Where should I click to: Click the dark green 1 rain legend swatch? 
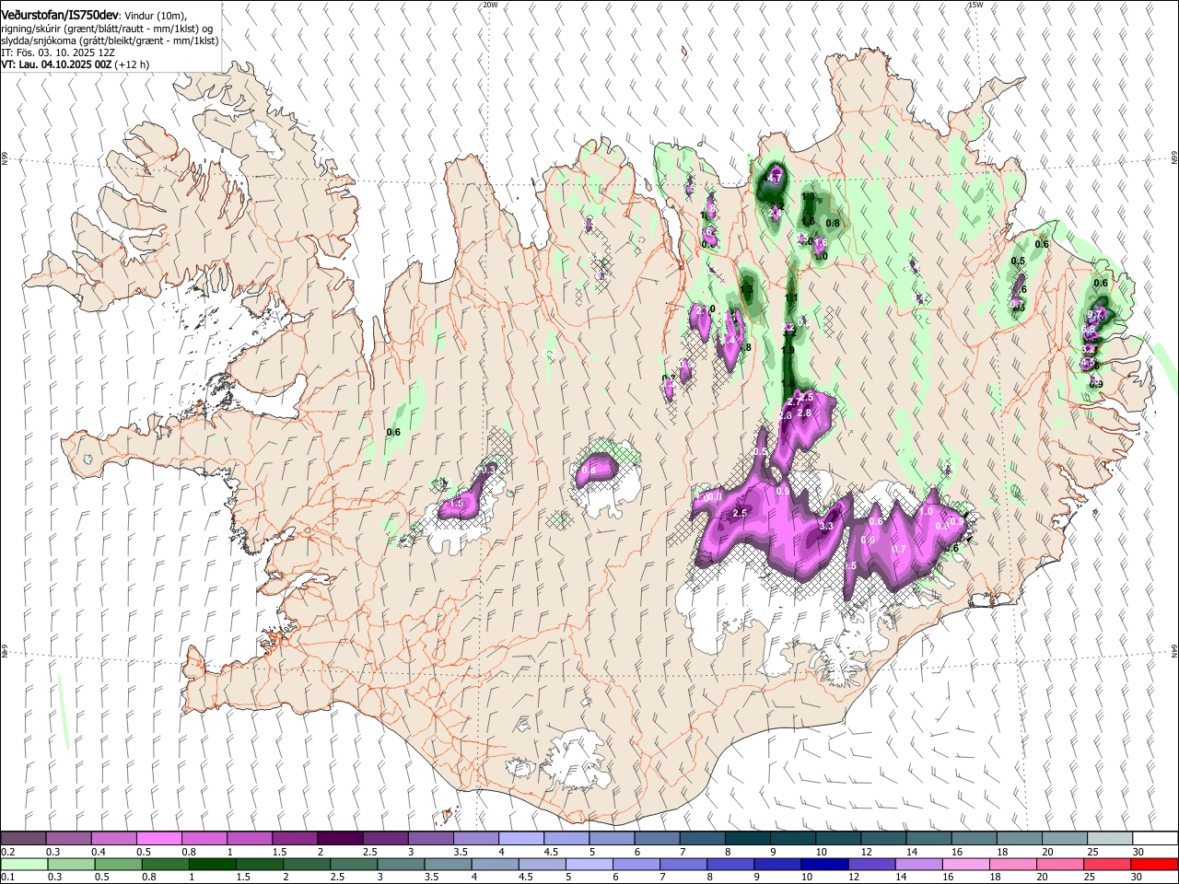point(213,864)
